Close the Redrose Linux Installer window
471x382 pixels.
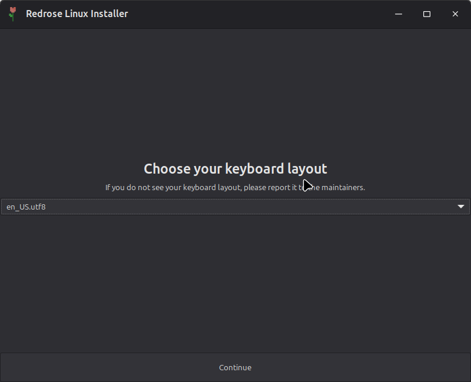455,14
